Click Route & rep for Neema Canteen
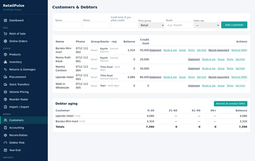 [209, 68]
